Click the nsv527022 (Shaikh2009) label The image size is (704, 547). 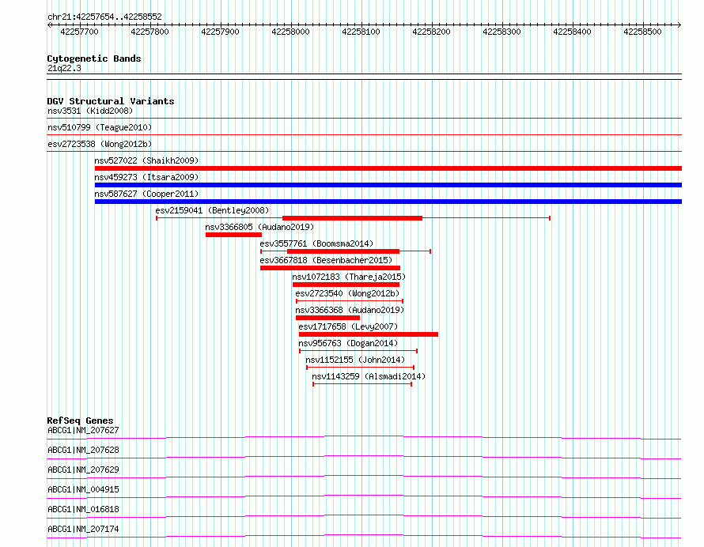pos(146,160)
